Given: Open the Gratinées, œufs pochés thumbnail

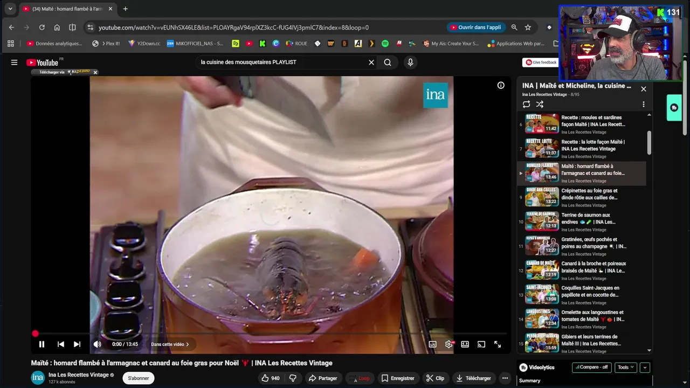Looking at the screenshot, I should [x=542, y=245].
